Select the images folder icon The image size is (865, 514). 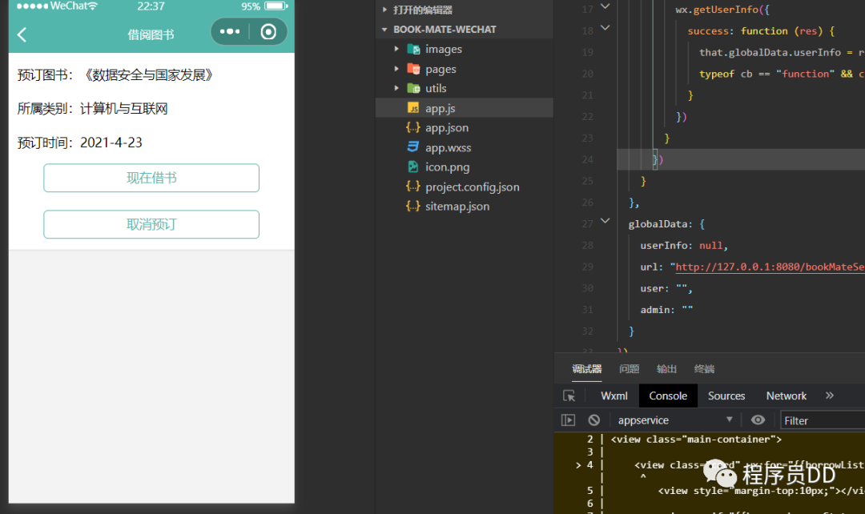coord(413,49)
